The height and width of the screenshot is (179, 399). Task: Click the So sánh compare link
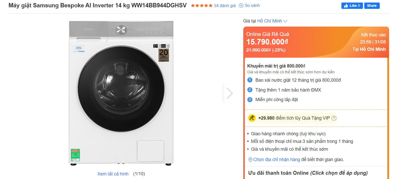tap(252, 6)
